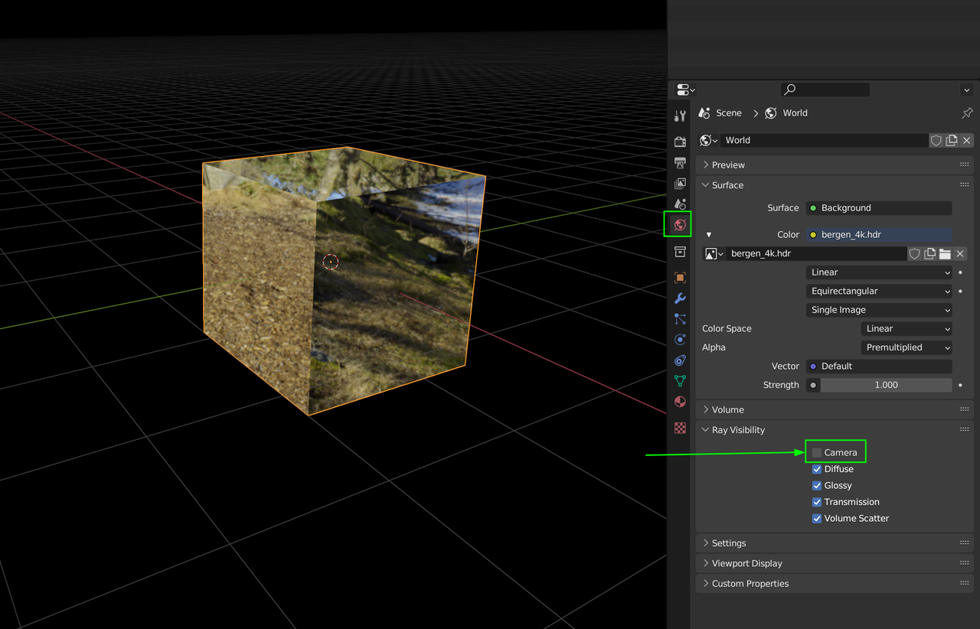Open the Render properties tab
This screenshot has width=980, height=629.
coord(680,142)
